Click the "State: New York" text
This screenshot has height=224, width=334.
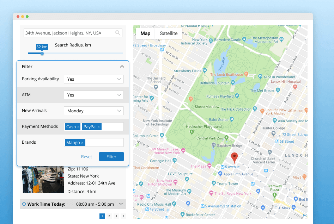pos(83,176)
